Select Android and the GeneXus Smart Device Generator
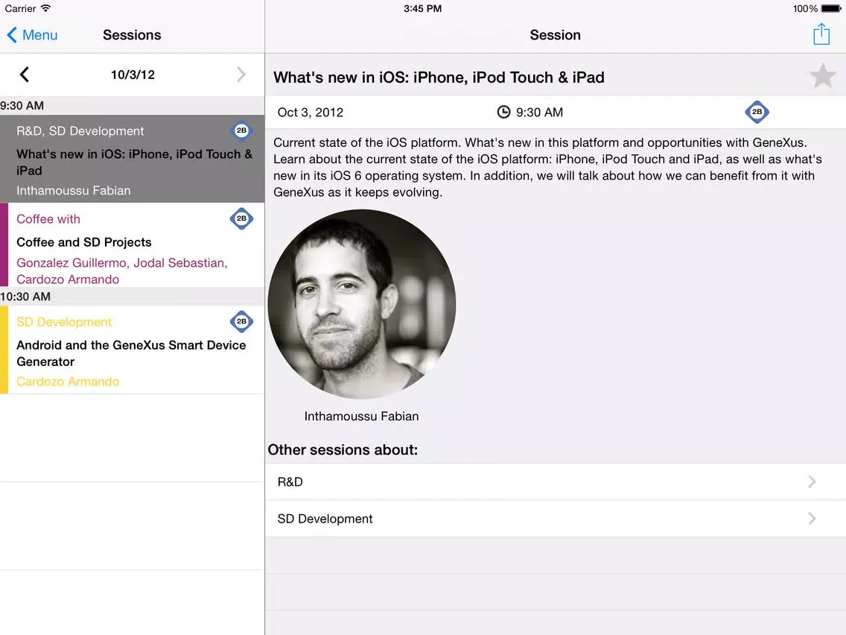Image resolution: width=846 pixels, height=635 pixels. pos(133,350)
